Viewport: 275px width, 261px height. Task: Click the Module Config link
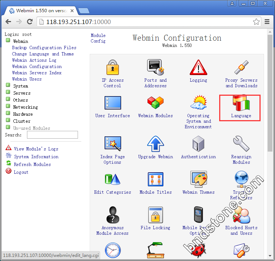click(x=98, y=38)
